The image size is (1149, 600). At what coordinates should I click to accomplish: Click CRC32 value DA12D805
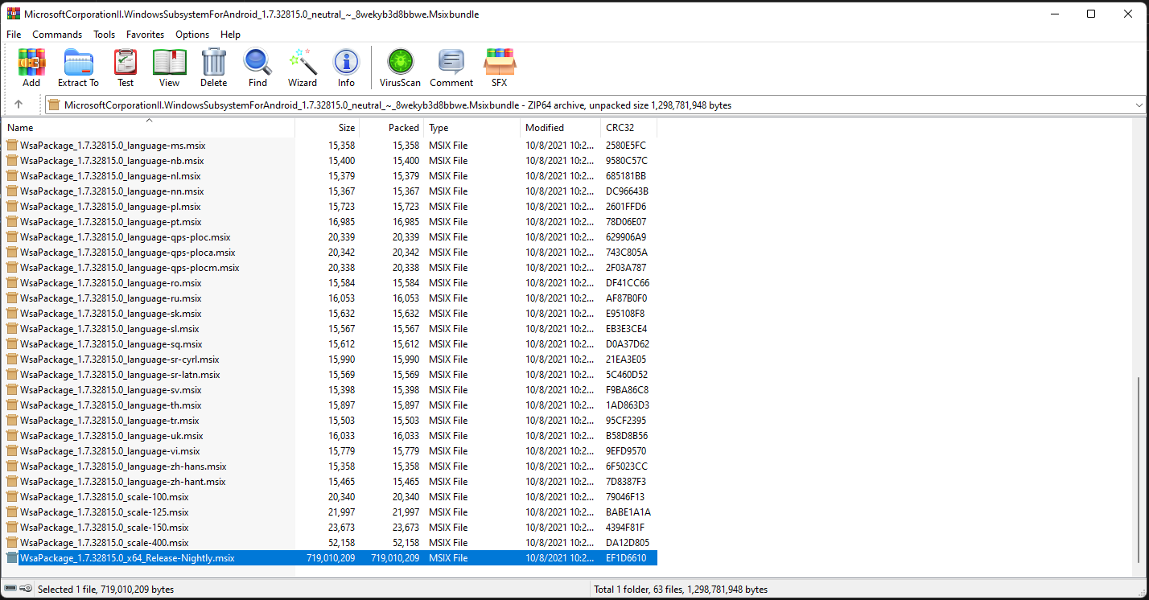(628, 543)
